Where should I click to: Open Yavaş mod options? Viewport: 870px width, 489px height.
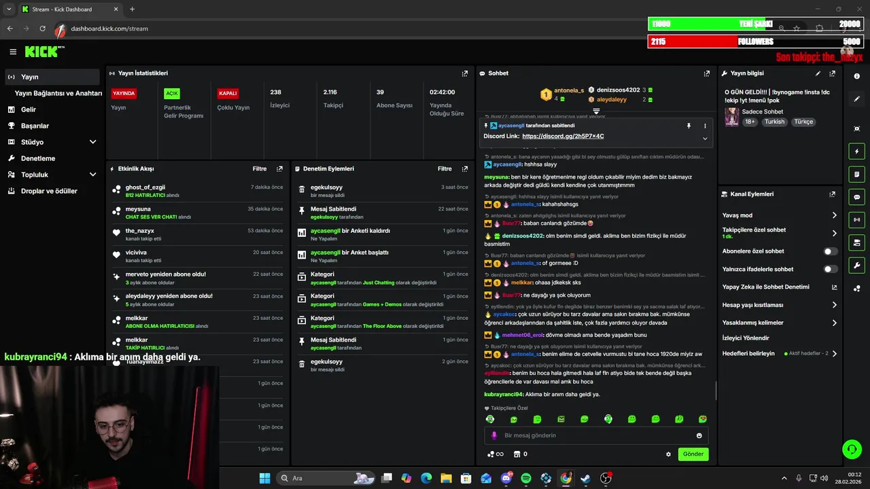[780, 215]
